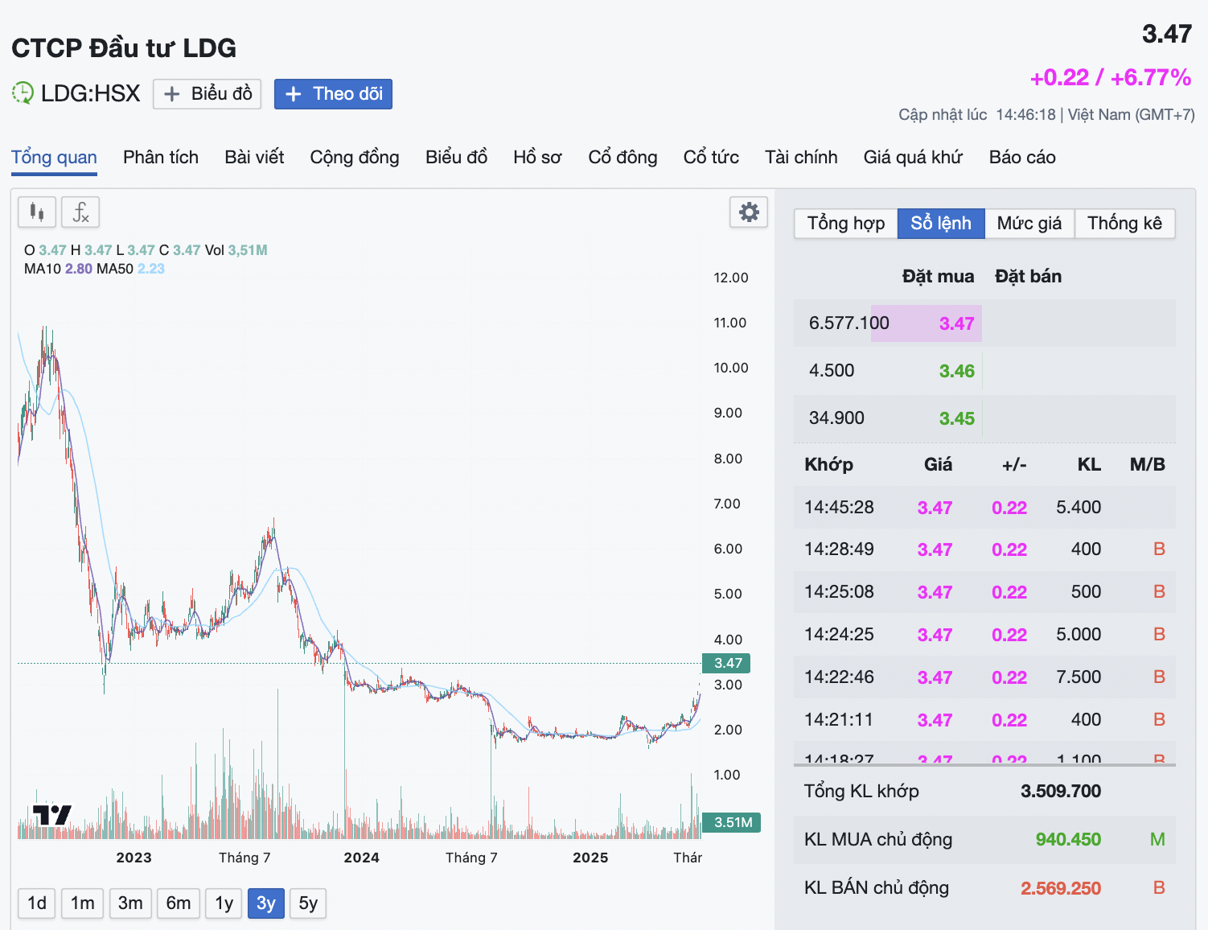
Task: Click the 2023 label on time axis
Action: (x=134, y=858)
